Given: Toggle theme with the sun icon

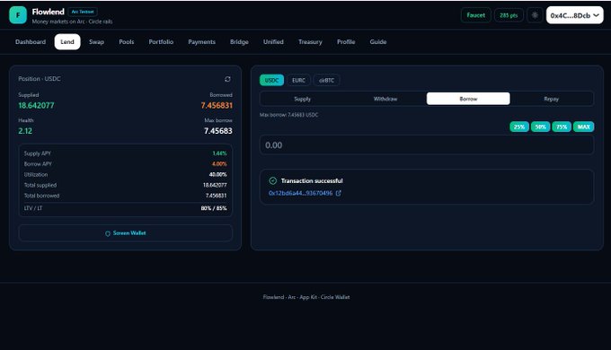Looking at the screenshot, I should (x=535, y=15).
